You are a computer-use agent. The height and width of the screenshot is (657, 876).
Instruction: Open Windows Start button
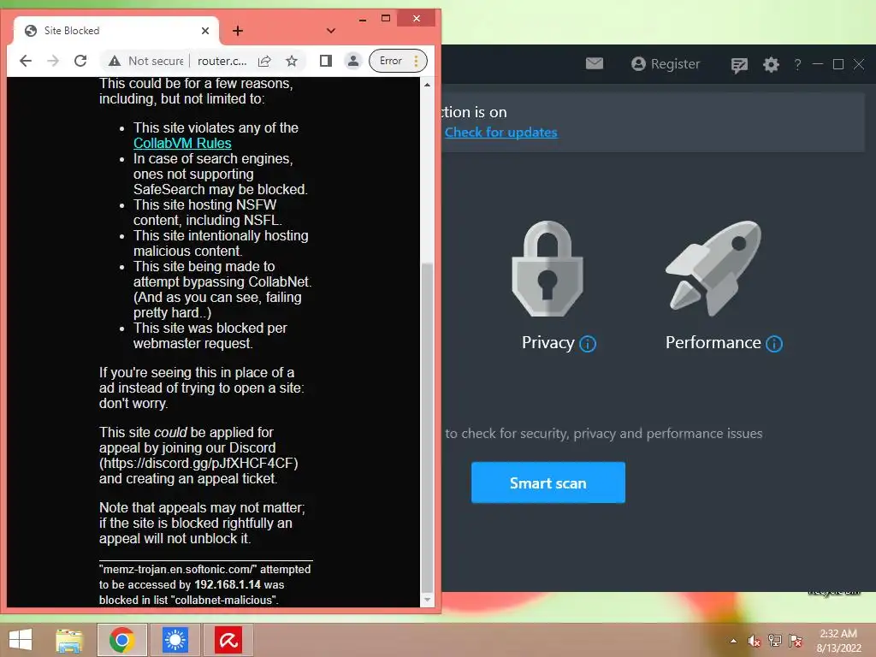21,640
